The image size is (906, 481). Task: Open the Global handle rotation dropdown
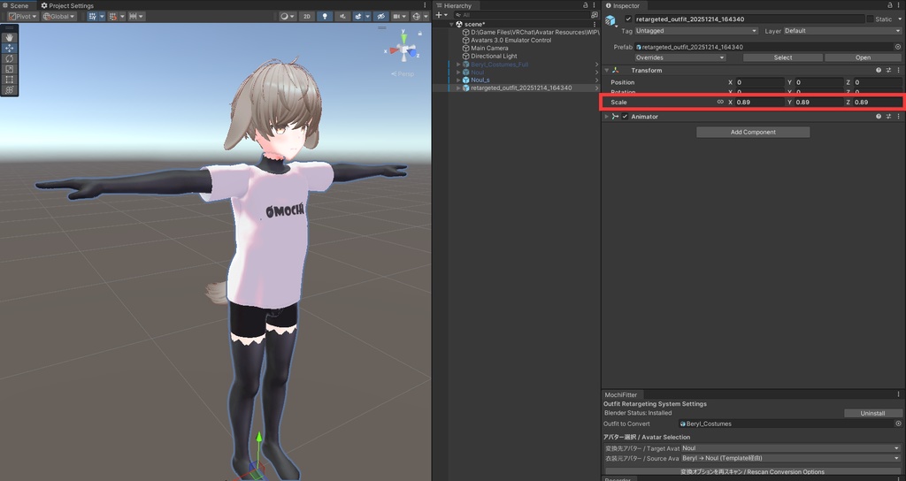tap(59, 16)
